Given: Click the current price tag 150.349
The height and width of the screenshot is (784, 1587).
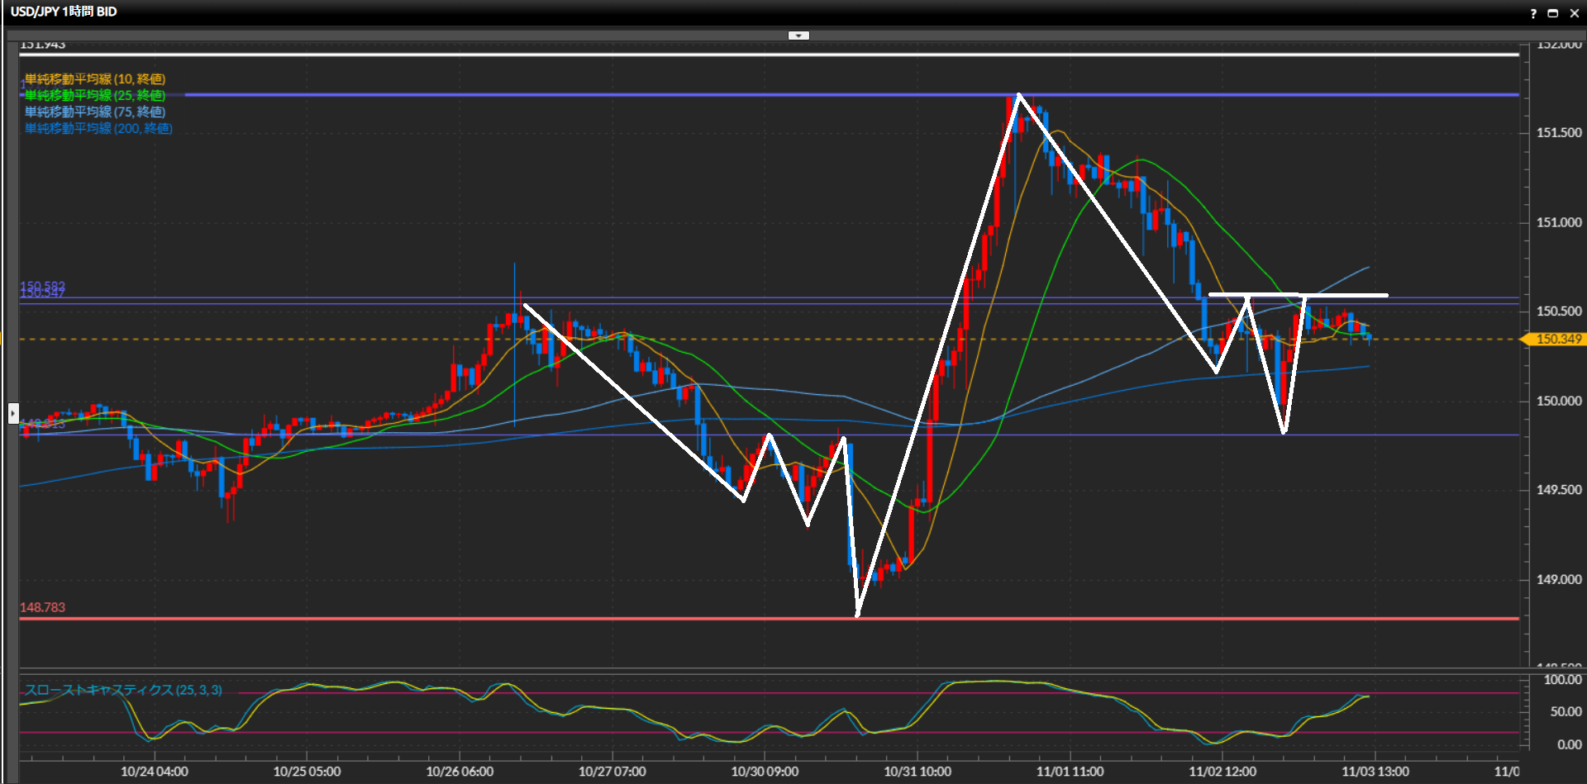Looking at the screenshot, I should coord(1558,340).
